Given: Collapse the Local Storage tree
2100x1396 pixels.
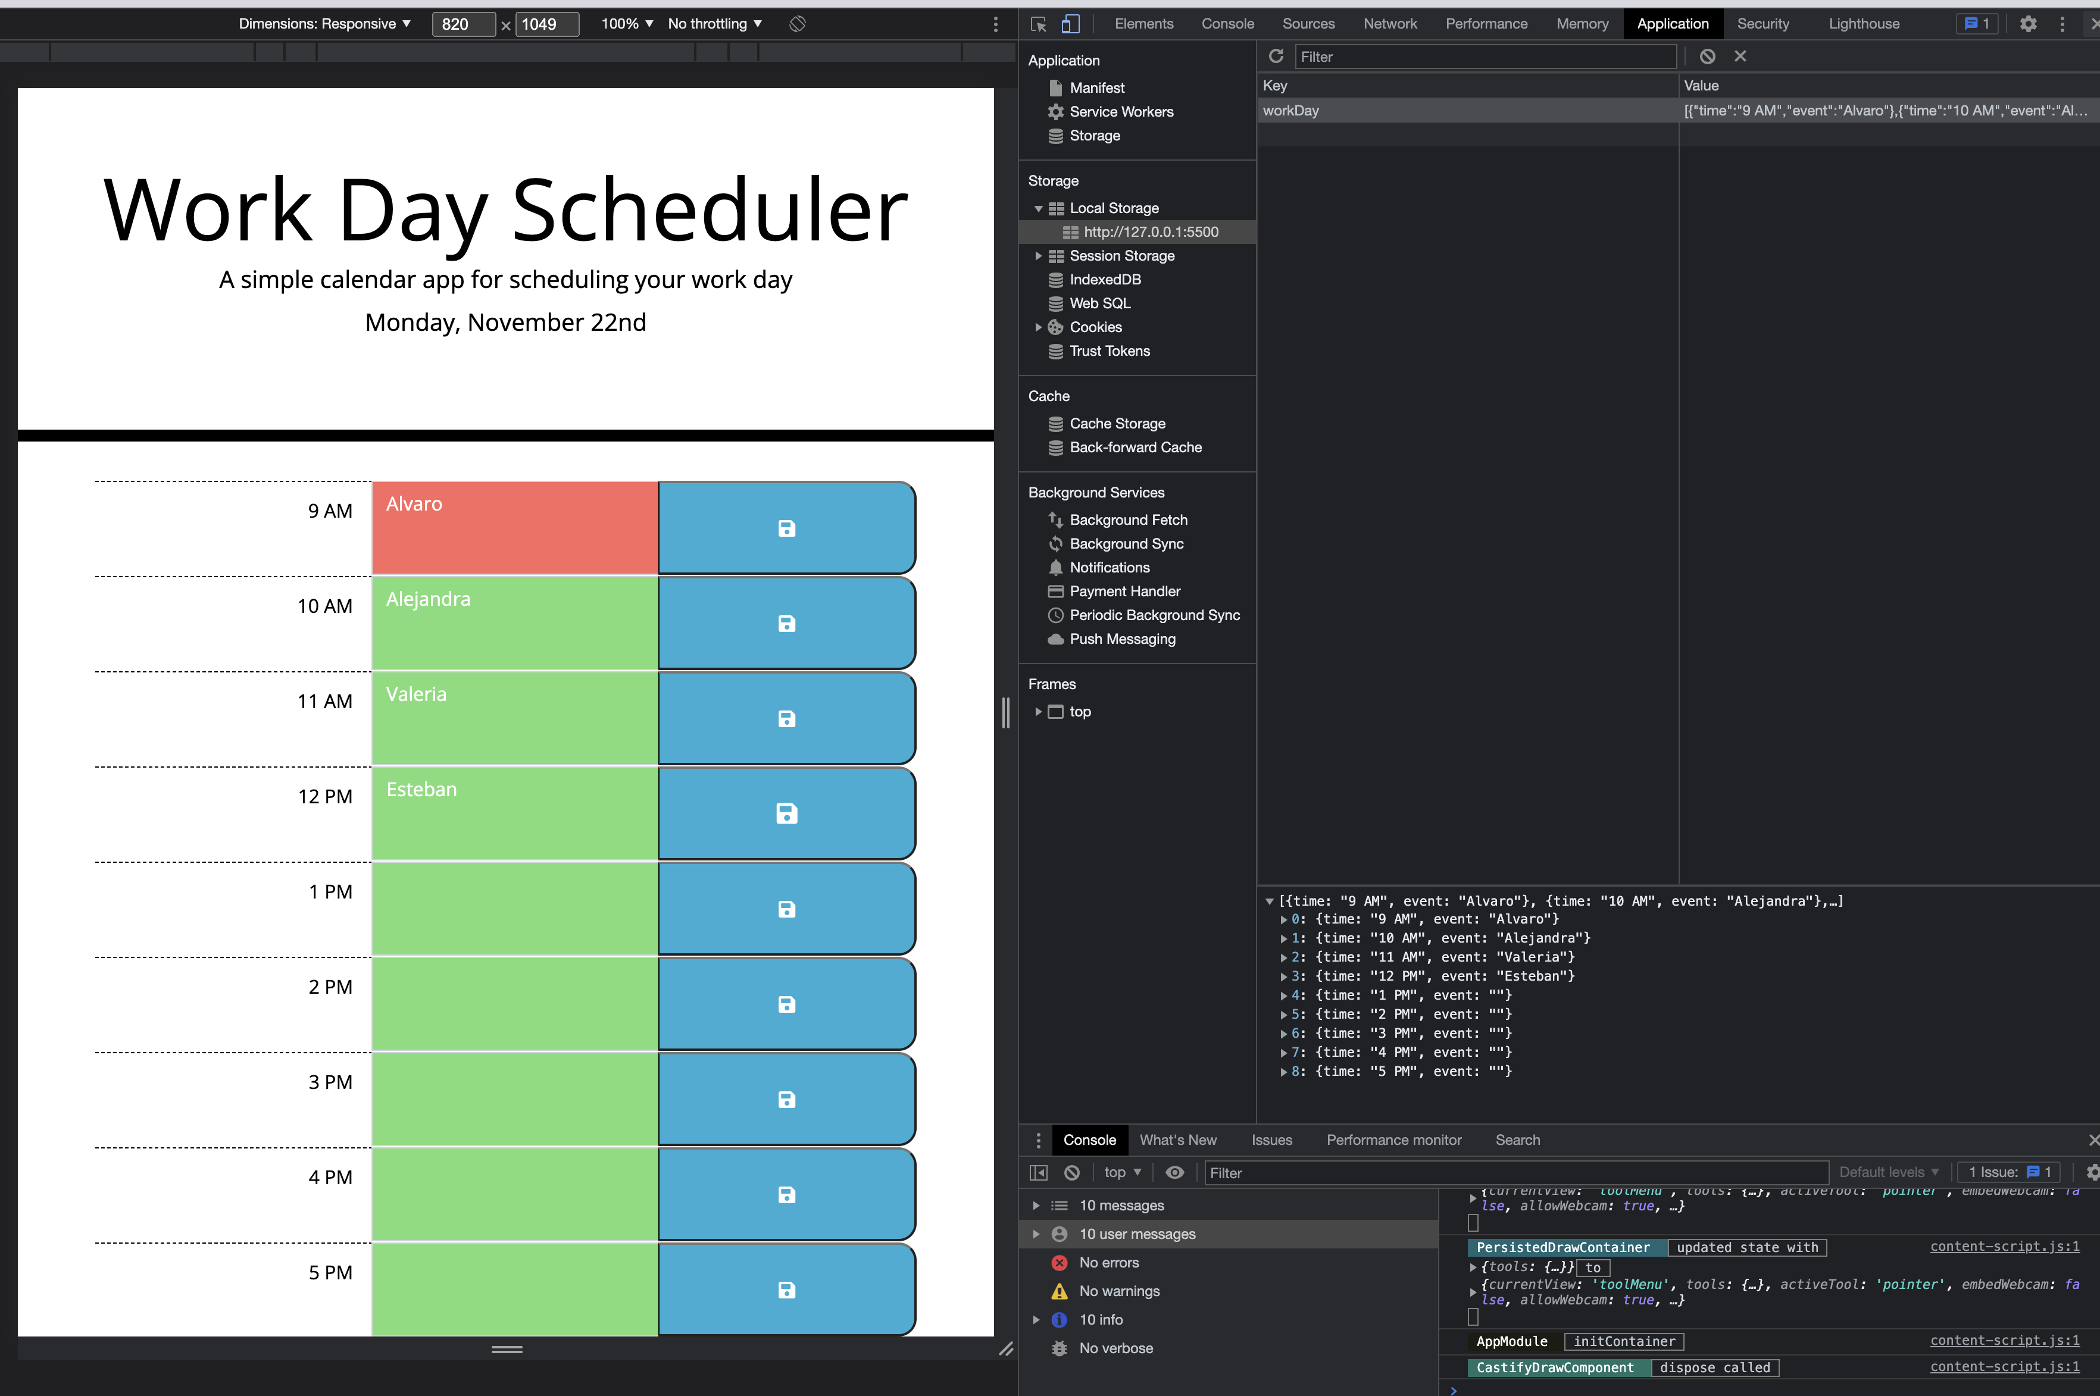Looking at the screenshot, I should tap(1039, 208).
